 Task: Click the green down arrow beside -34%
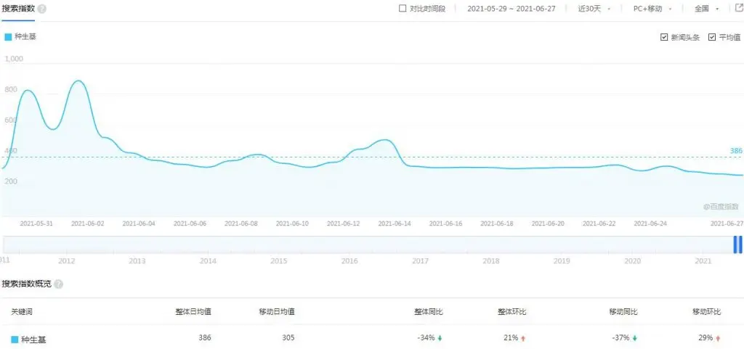tap(440, 338)
